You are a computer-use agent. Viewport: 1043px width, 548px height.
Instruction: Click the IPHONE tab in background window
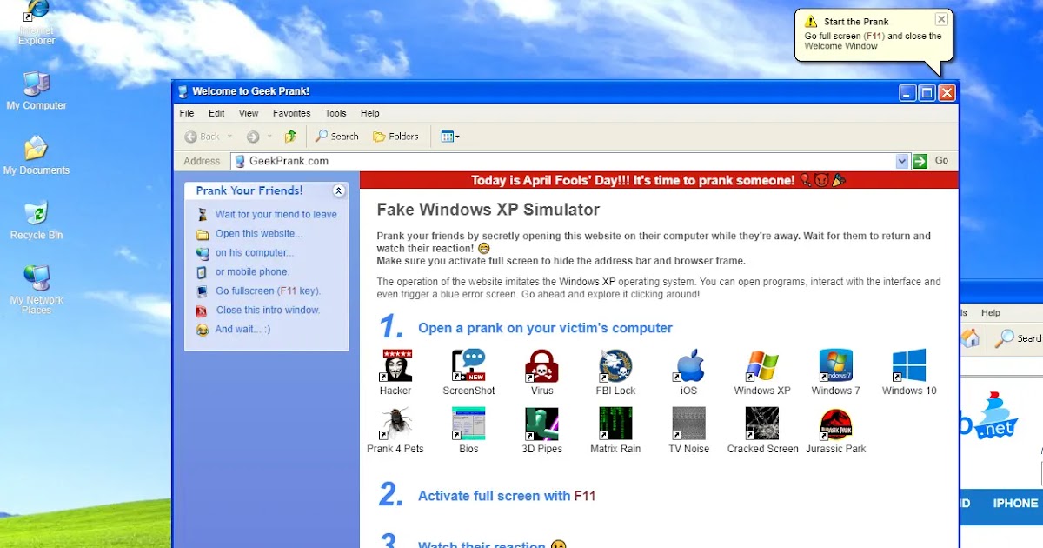point(1015,503)
